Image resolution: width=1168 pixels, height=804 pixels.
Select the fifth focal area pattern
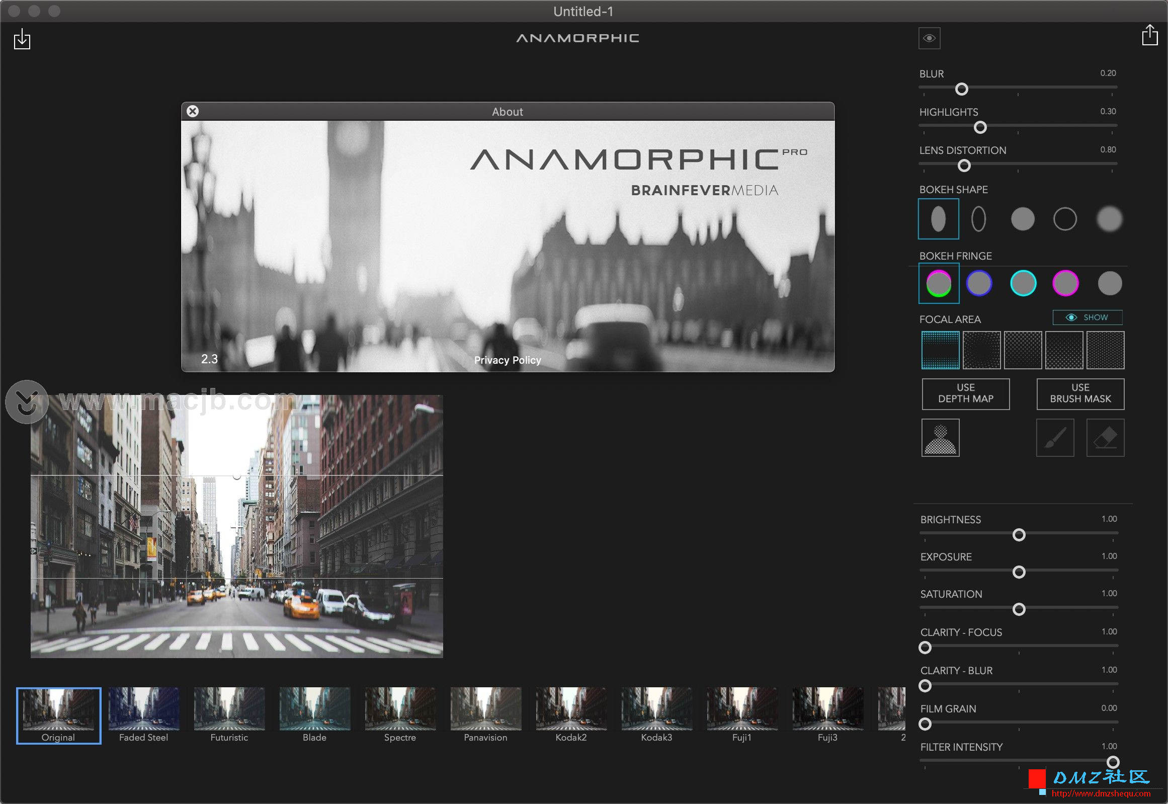click(1105, 350)
